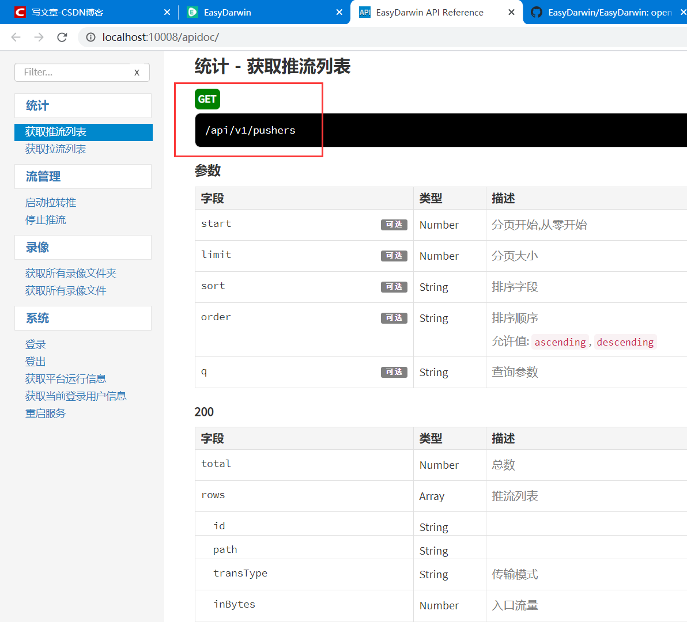Click the browser forward arrow
The height and width of the screenshot is (622, 687).
pos(38,37)
